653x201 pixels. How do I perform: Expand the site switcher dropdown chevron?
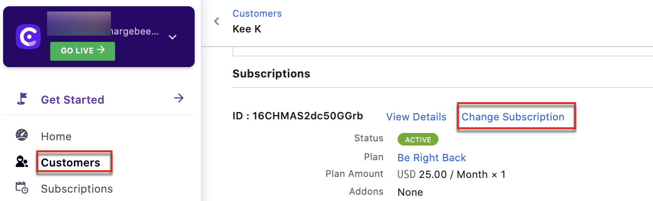point(173,37)
